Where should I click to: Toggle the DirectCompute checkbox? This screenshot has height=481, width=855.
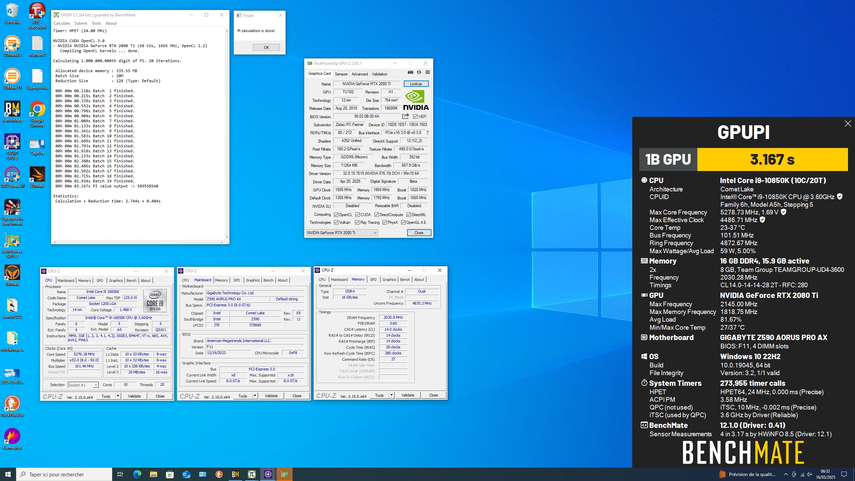pos(377,215)
